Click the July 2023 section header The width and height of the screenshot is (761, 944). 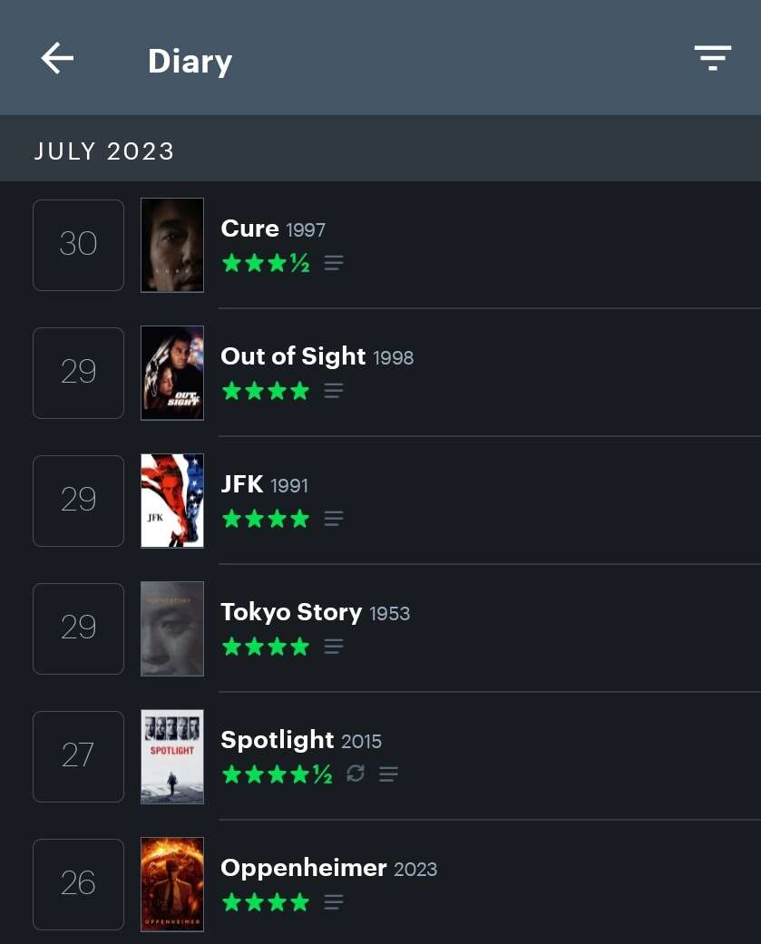point(104,151)
